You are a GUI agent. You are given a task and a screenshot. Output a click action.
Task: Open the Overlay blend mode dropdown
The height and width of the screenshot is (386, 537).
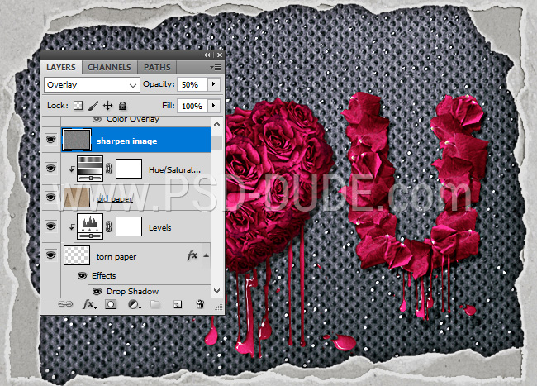click(x=92, y=84)
